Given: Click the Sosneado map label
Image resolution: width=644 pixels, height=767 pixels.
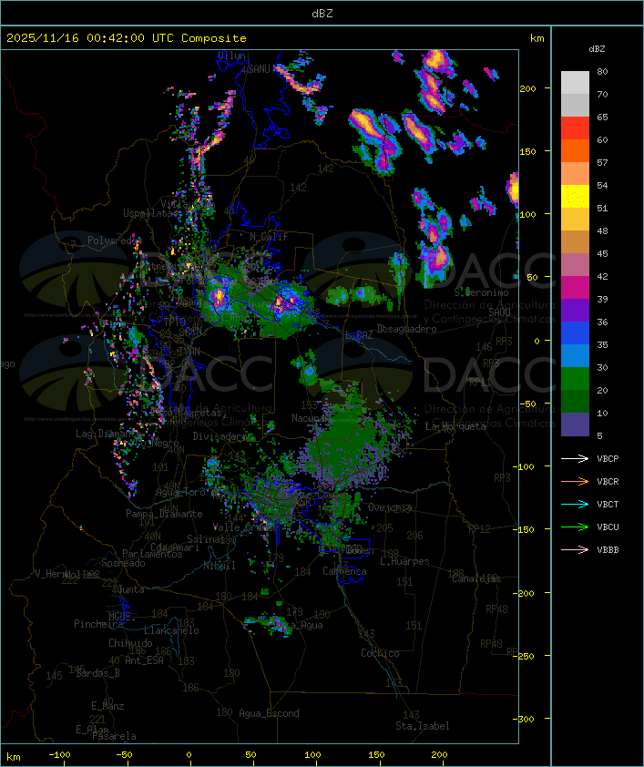Looking at the screenshot, I should (123, 563).
